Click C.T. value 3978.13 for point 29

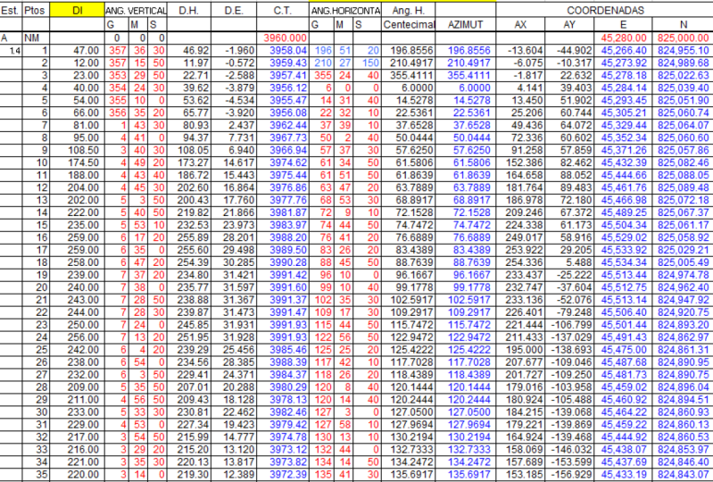(288, 400)
